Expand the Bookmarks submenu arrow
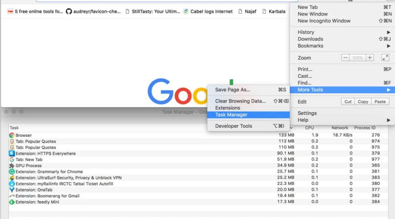This screenshot has width=395, height=219. click(x=389, y=46)
